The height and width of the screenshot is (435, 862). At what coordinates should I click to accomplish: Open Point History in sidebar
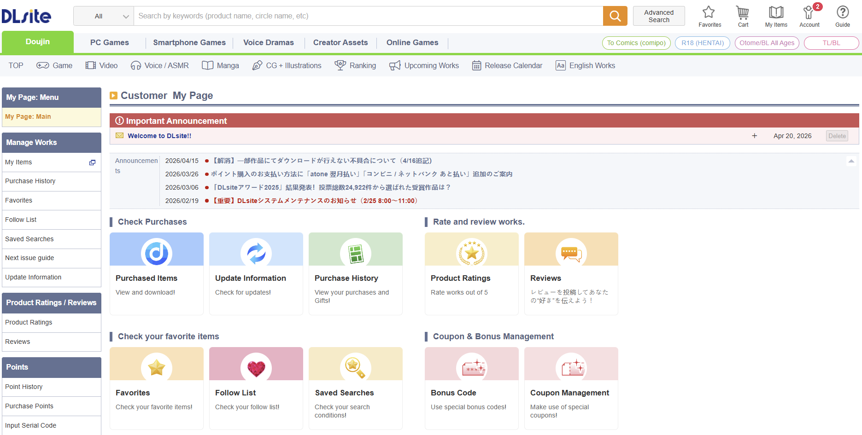52,387
